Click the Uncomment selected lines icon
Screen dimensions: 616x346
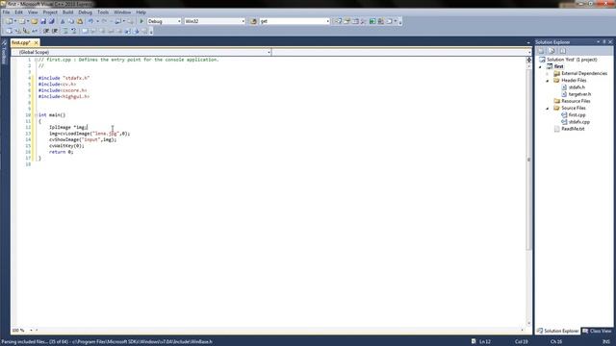[73, 31]
